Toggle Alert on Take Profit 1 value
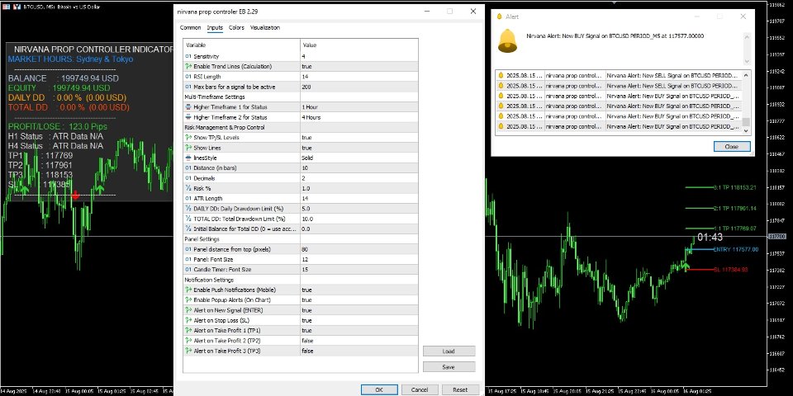This screenshot has width=793, height=396. coord(359,330)
